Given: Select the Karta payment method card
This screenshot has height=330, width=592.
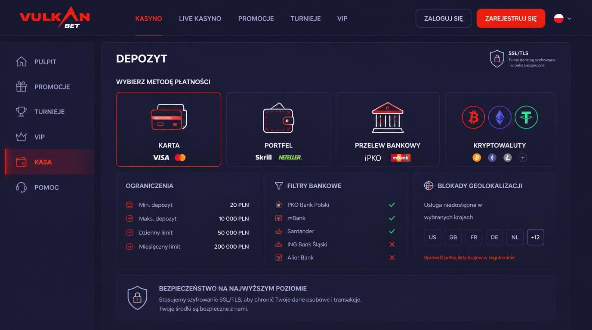Looking at the screenshot, I should coord(169,129).
